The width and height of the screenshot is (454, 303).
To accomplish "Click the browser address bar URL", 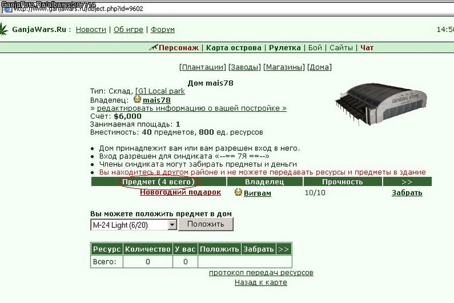I will tap(78, 9).
